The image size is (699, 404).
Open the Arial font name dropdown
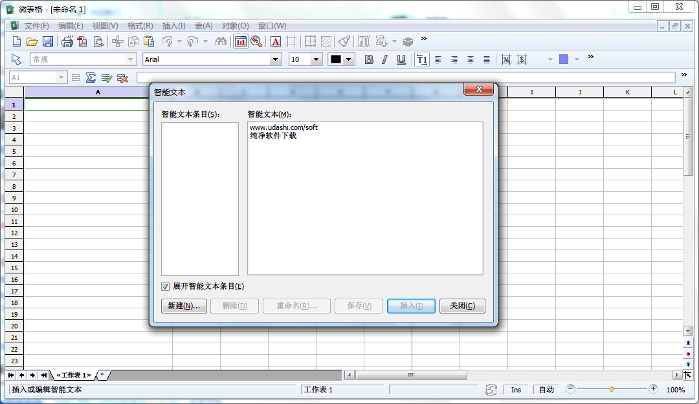point(276,59)
